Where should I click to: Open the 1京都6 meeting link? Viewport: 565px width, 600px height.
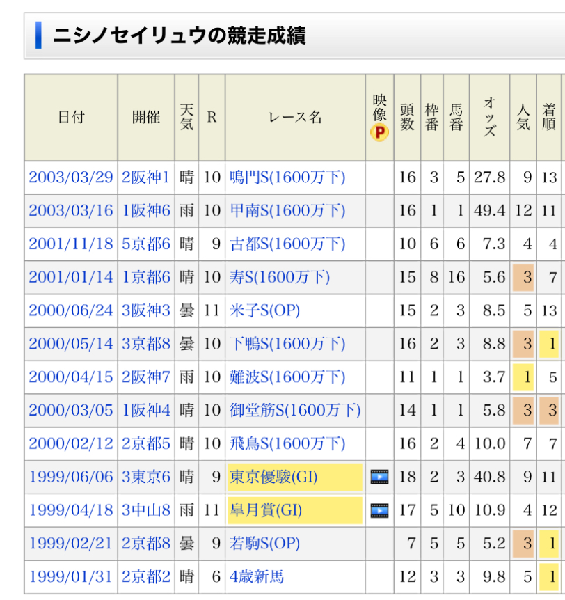click(x=145, y=277)
